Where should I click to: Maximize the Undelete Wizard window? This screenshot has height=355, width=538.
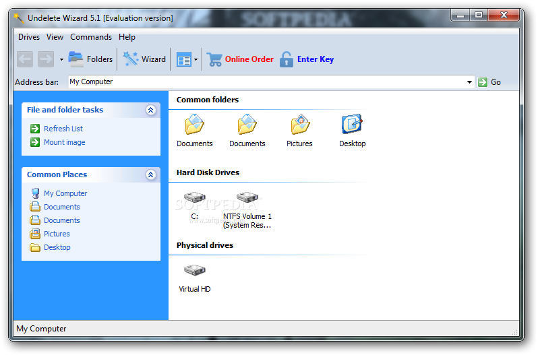pyautogui.click(x=479, y=15)
